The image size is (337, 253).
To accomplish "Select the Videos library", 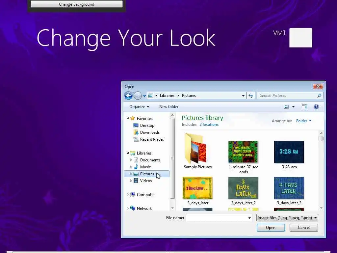I will tap(146, 181).
